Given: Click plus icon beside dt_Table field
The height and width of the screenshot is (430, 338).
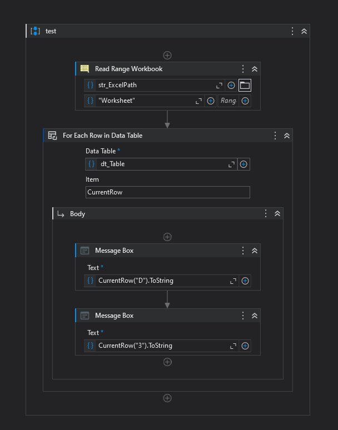Looking at the screenshot, I should (243, 164).
